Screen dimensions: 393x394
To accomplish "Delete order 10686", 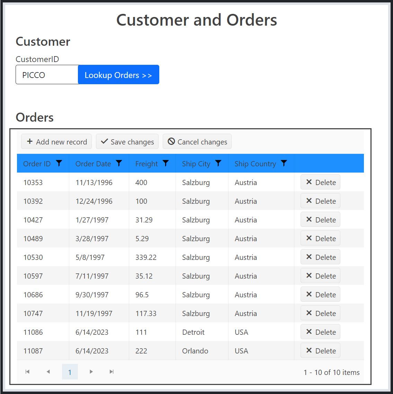I will tap(320, 295).
